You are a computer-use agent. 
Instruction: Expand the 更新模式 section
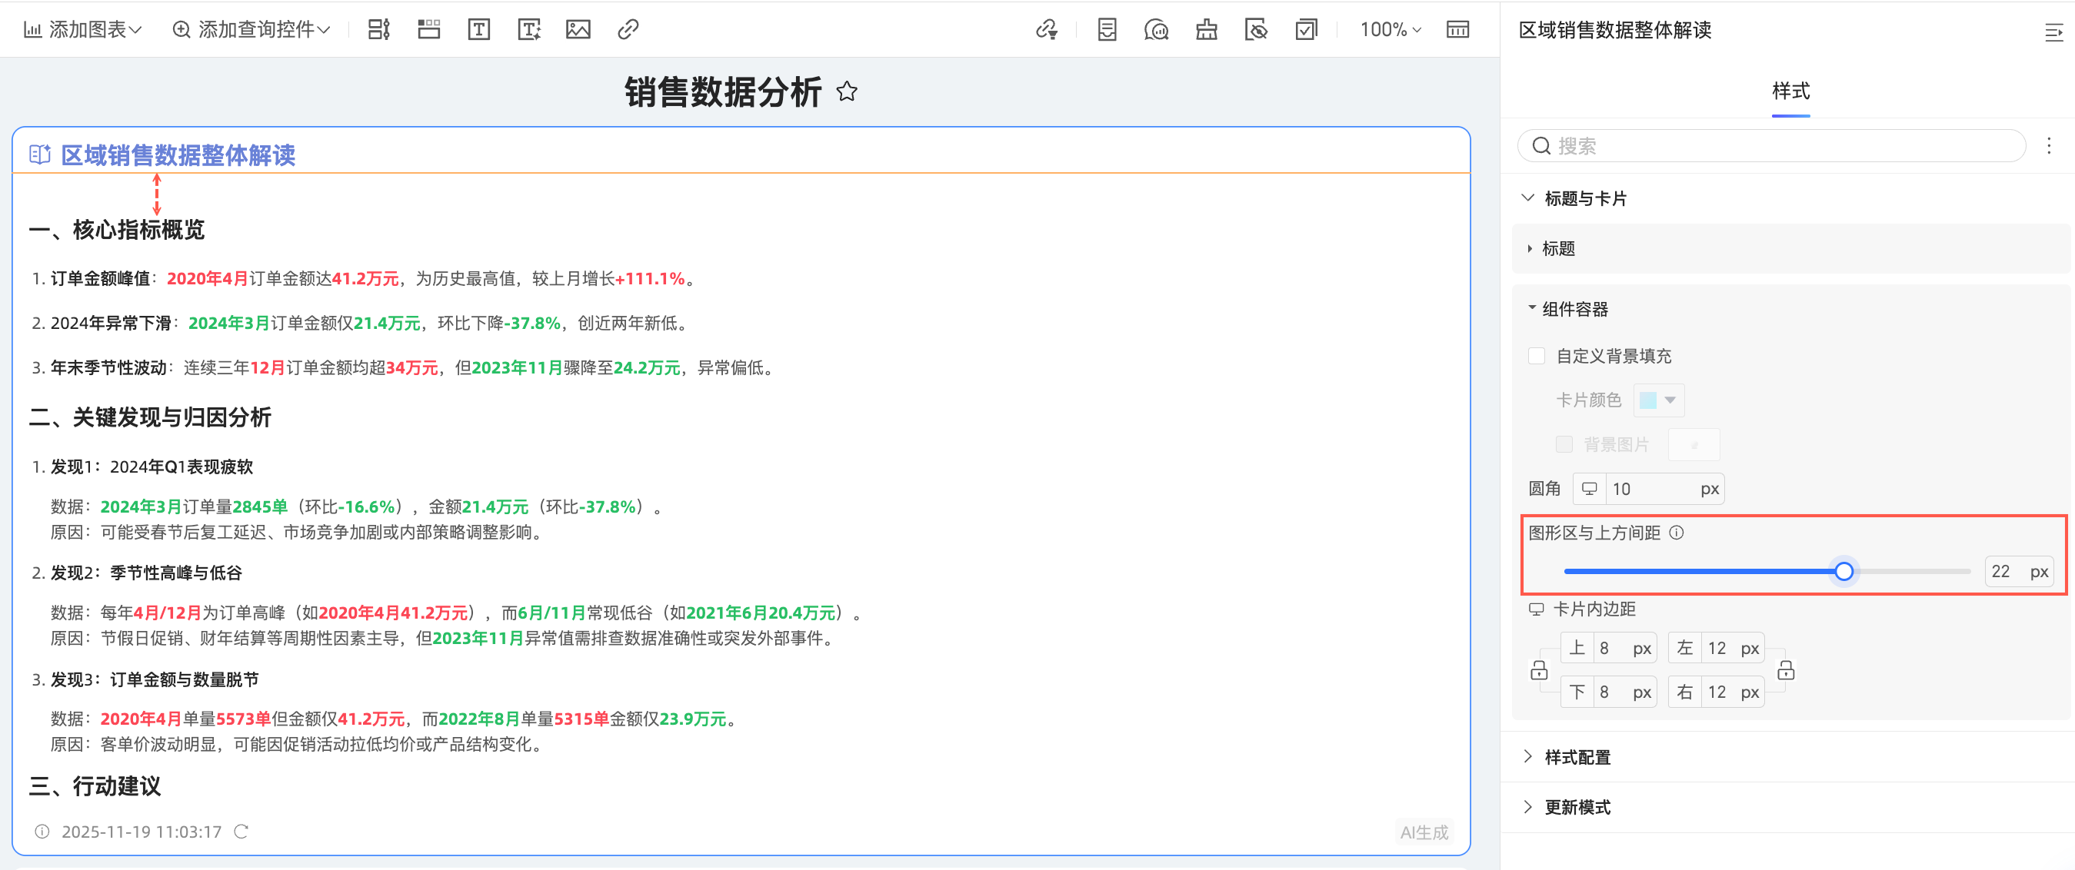click(1577, 806)
